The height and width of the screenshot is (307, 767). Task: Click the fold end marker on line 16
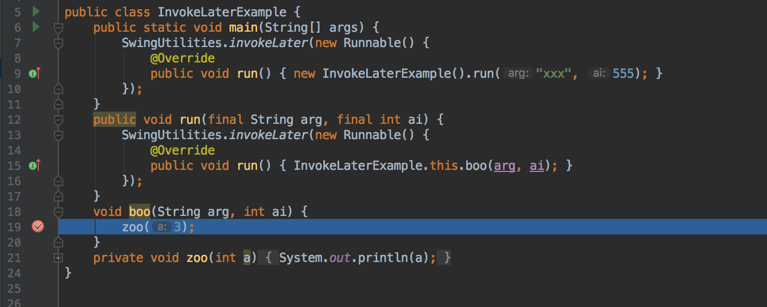58,181
